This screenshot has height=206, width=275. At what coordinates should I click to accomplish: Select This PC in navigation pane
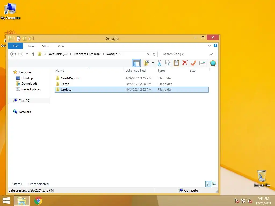click(24, 100)
